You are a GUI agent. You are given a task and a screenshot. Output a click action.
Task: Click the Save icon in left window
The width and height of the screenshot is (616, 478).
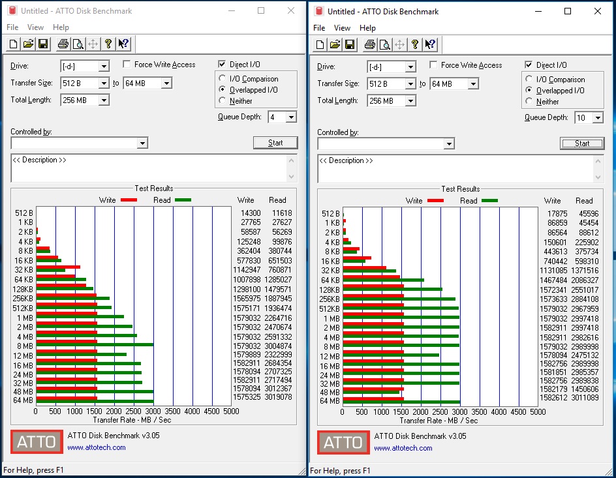tap(43, 44)
